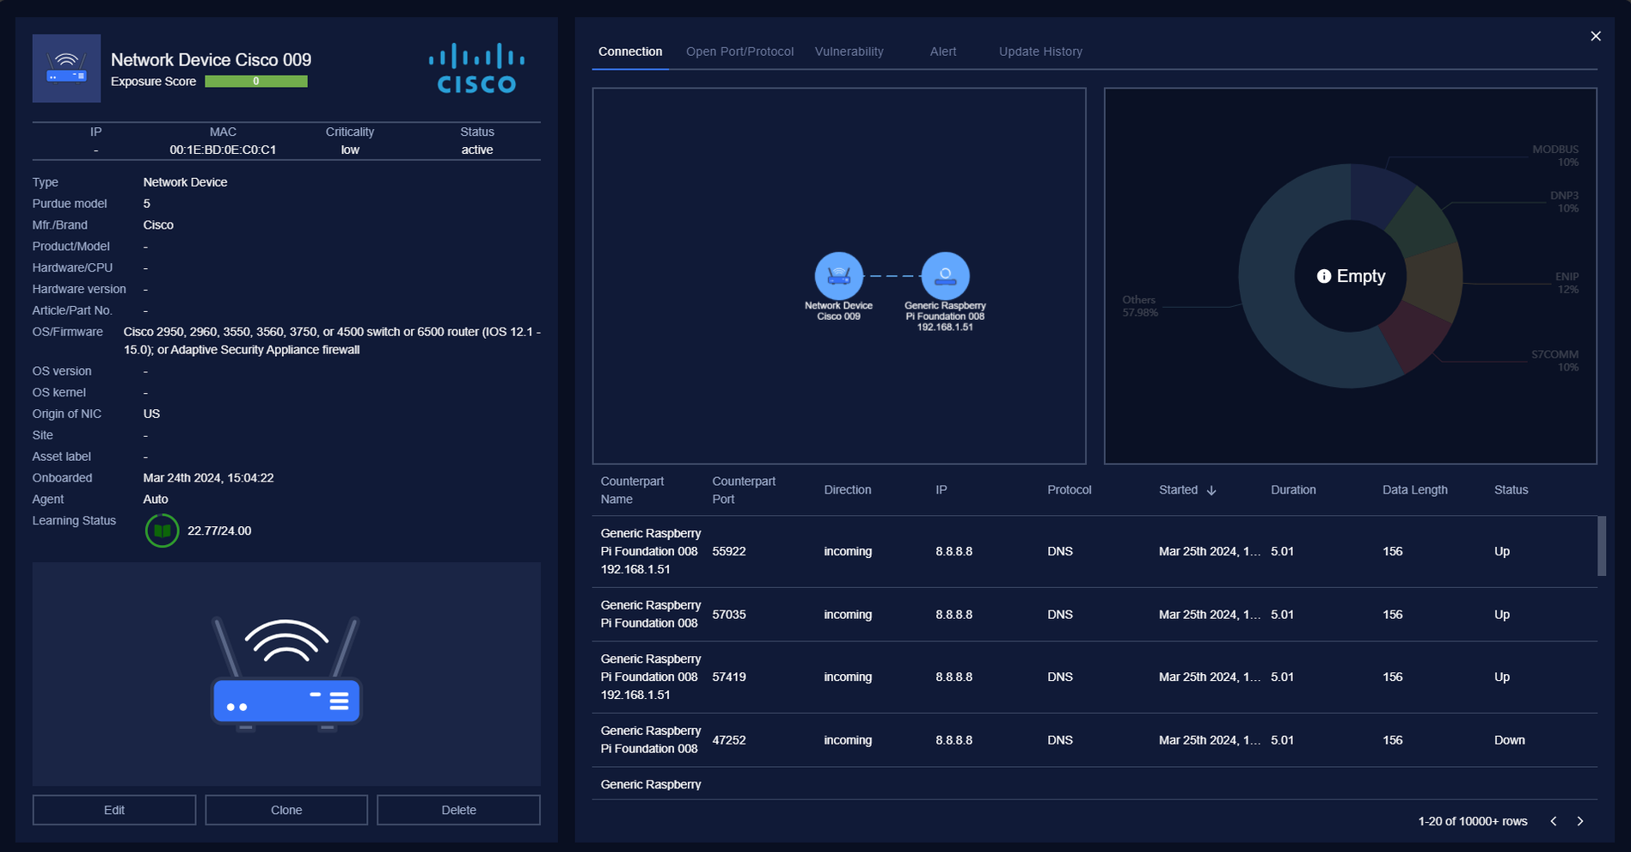Viewport: 1631px width, 852px height.
Task: Click the Status column header in the table
Action: (1511, 490)
